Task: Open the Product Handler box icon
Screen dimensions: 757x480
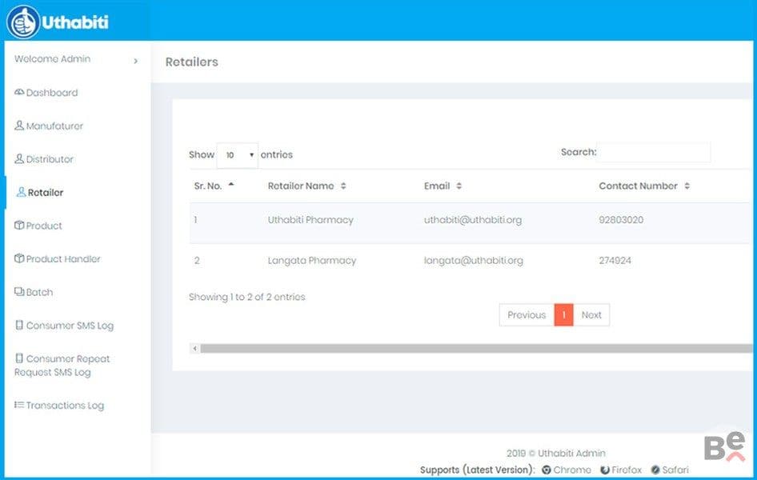Action: [19, 258]
